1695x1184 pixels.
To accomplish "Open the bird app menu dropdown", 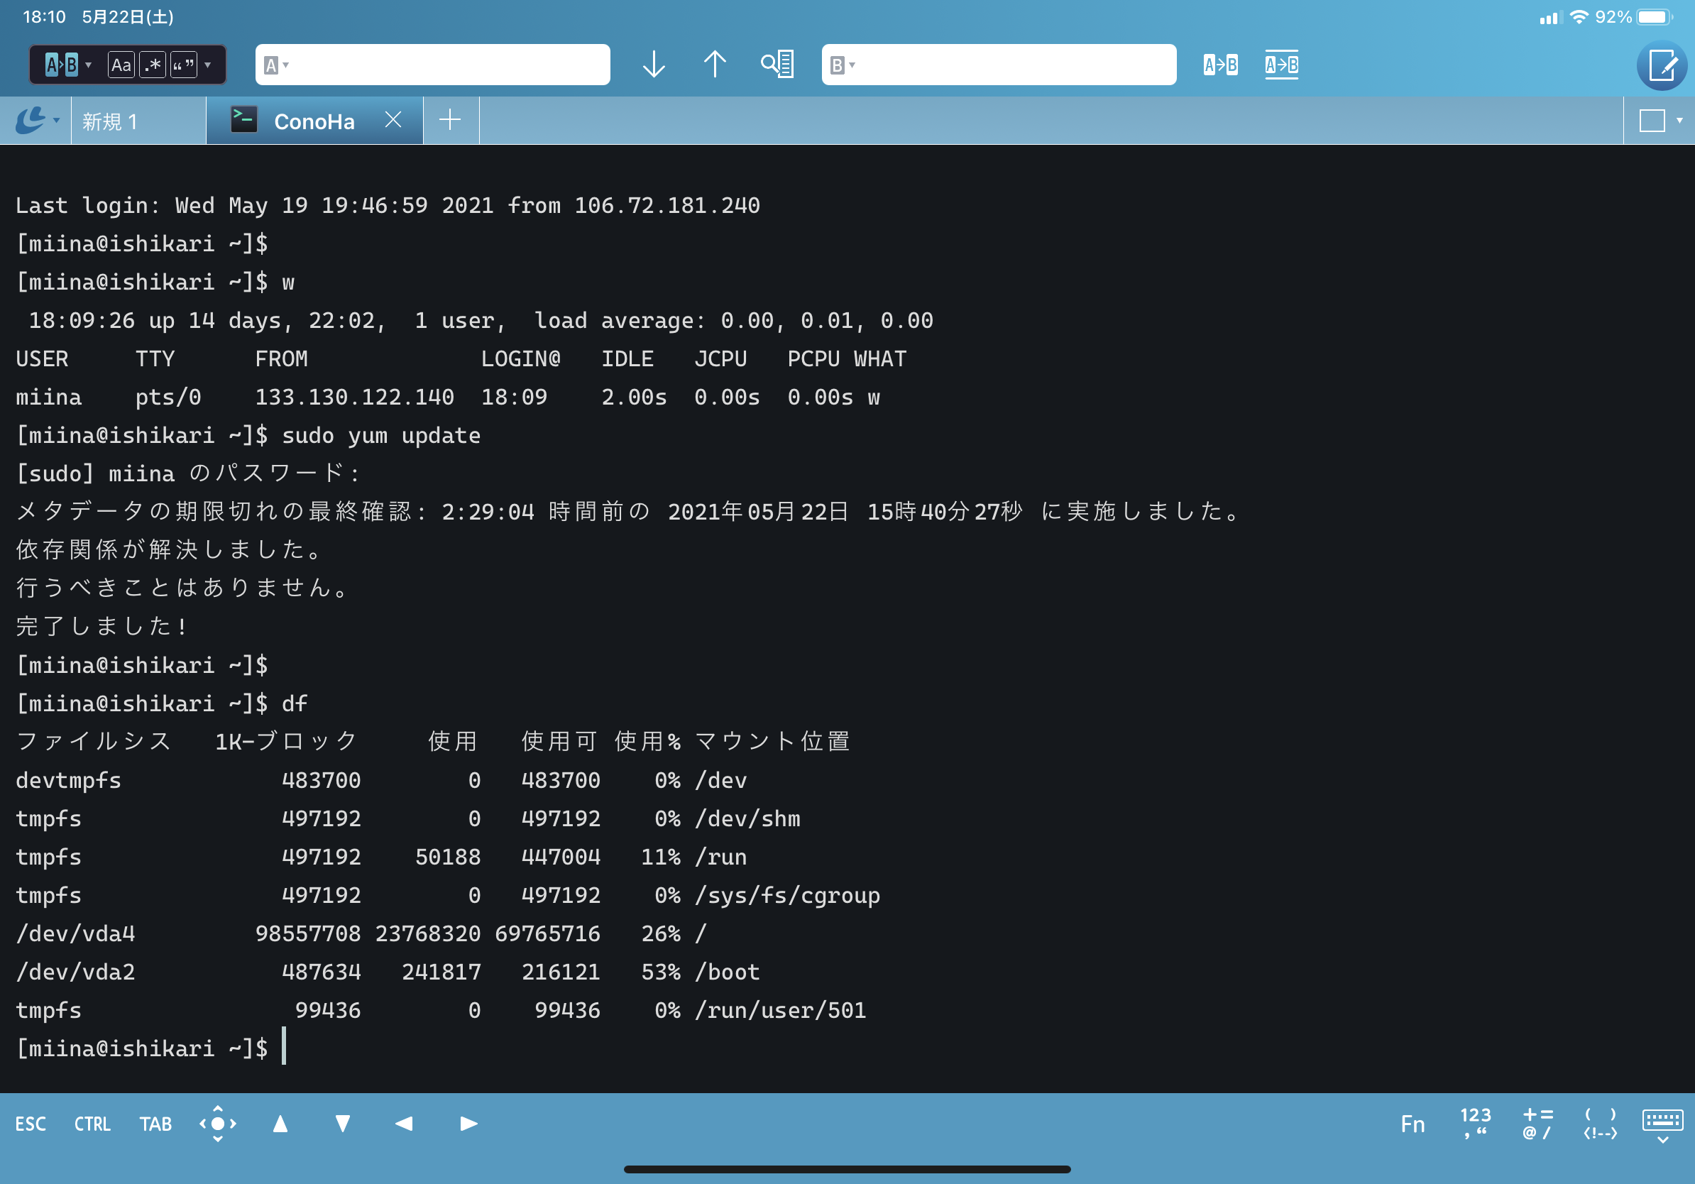I will pyautogui.click(x=37, y=121).
